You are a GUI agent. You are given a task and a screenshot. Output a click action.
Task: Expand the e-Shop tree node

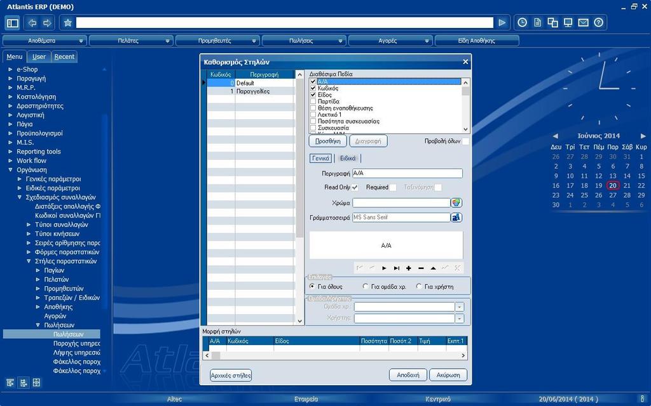(x=10, y=69)
